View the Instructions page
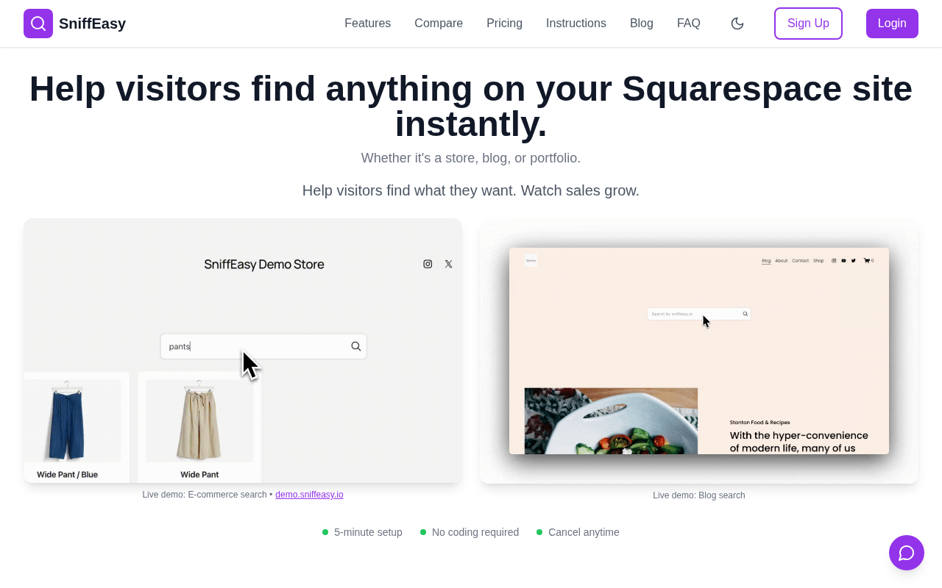942x588 pixels. click(576, 24)
